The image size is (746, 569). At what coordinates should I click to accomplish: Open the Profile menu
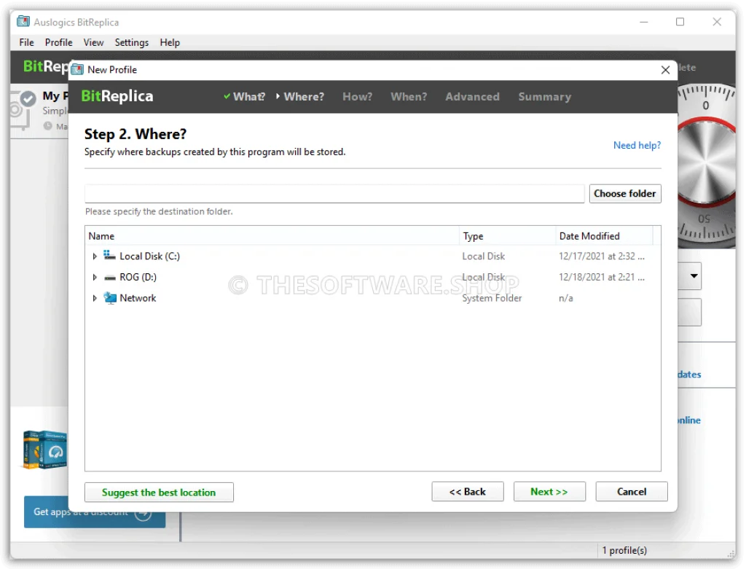(58, 42)
